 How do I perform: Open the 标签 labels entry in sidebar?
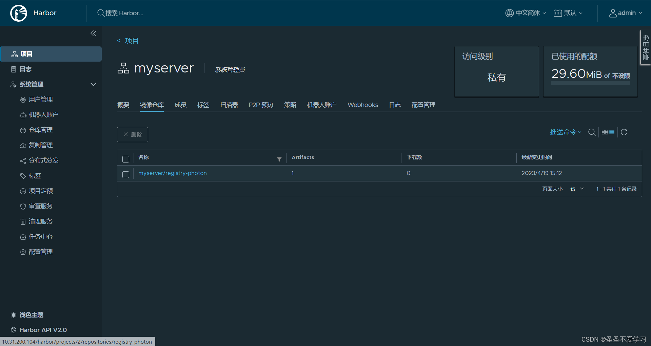(35, 176)
